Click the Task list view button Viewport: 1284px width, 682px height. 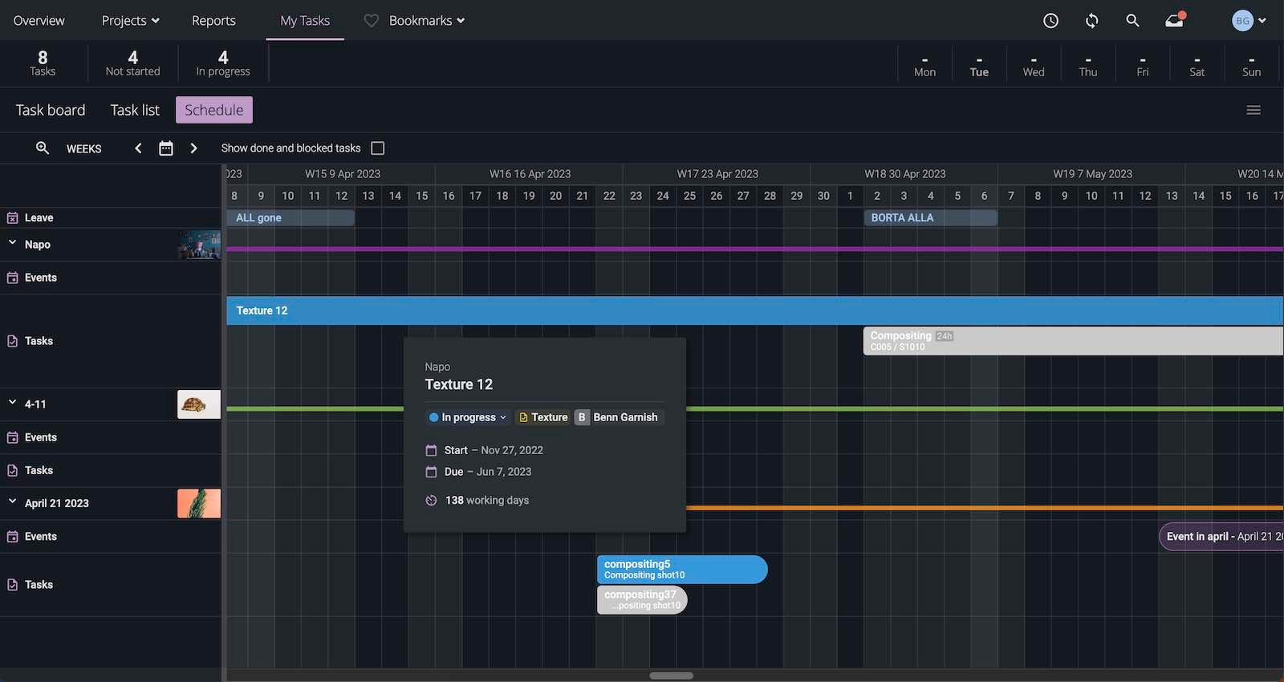(x=135, y=110)
